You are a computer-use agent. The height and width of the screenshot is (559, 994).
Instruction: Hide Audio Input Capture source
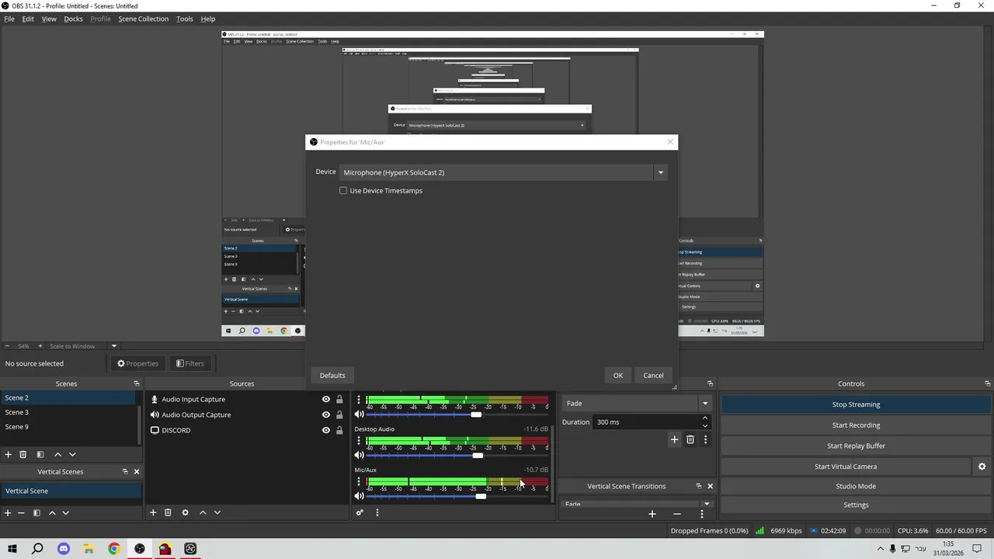326,399
